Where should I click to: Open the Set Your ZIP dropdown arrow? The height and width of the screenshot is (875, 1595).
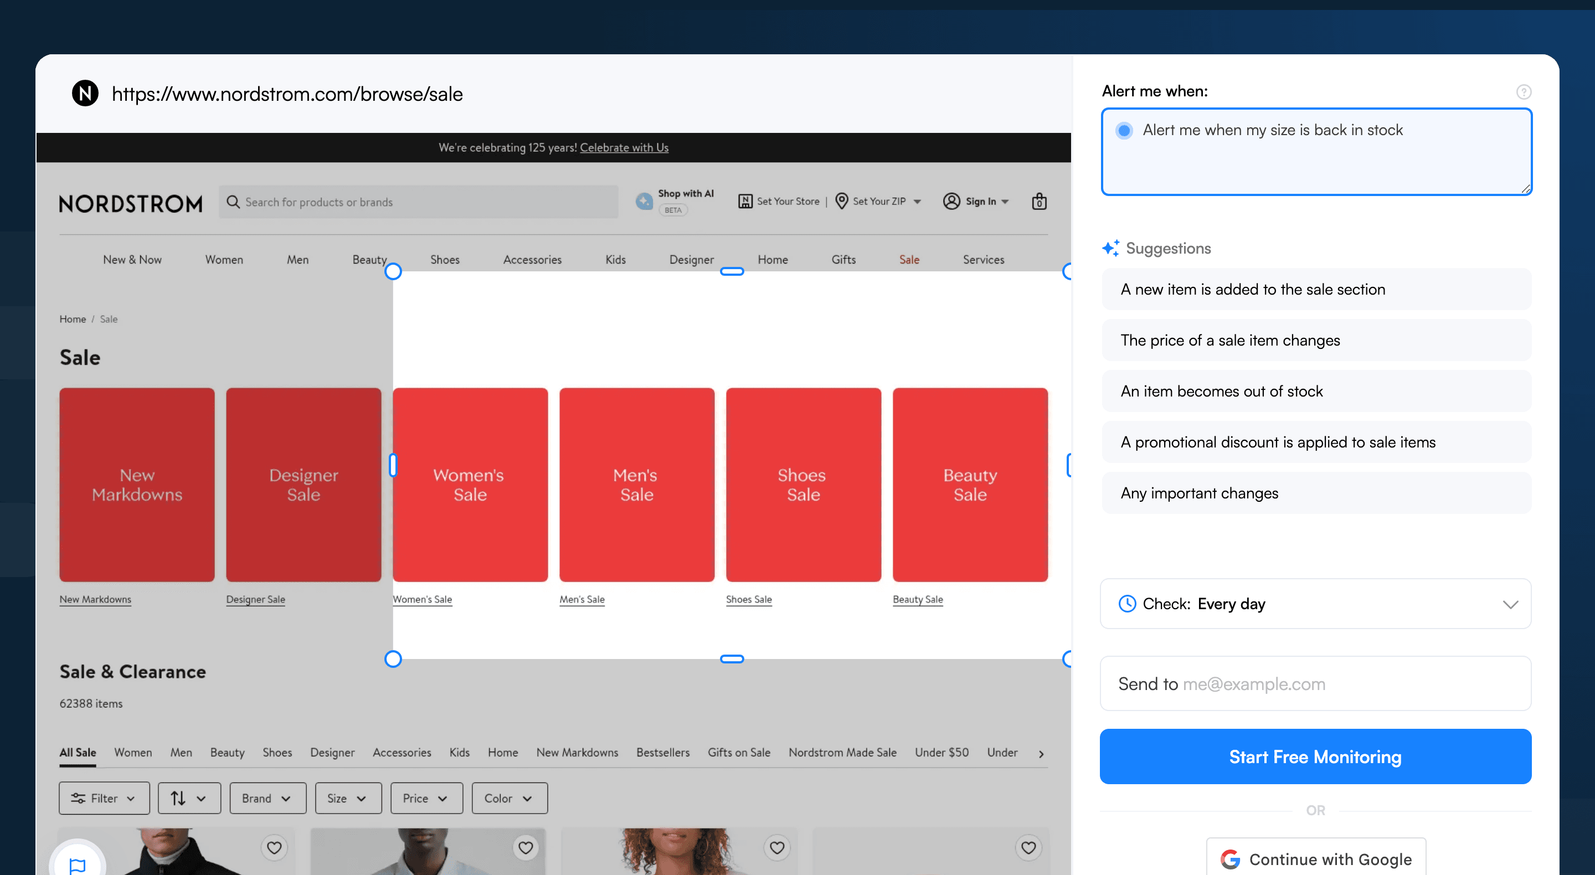point(917,202)
